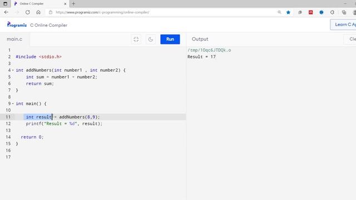Click the 'Result = 17' output text

(x=201, y=57)
